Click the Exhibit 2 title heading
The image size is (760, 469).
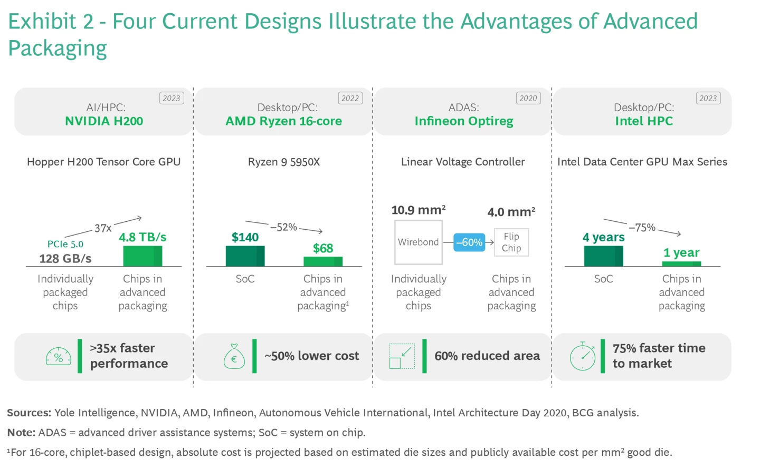(x=353, y=35)
